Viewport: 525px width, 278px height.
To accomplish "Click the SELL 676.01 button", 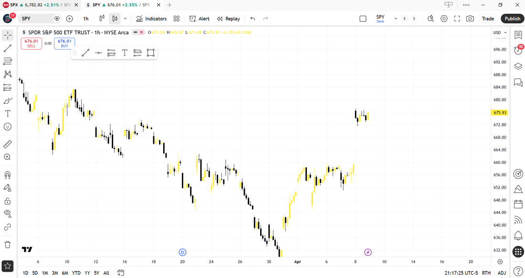I will click(31, 43).
